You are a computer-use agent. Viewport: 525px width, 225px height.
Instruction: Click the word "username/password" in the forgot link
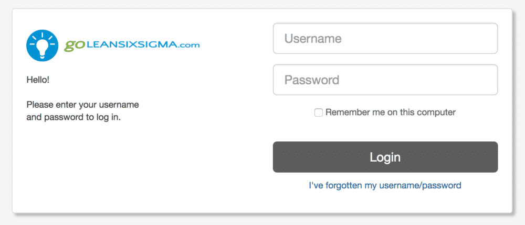click(420, 185)
